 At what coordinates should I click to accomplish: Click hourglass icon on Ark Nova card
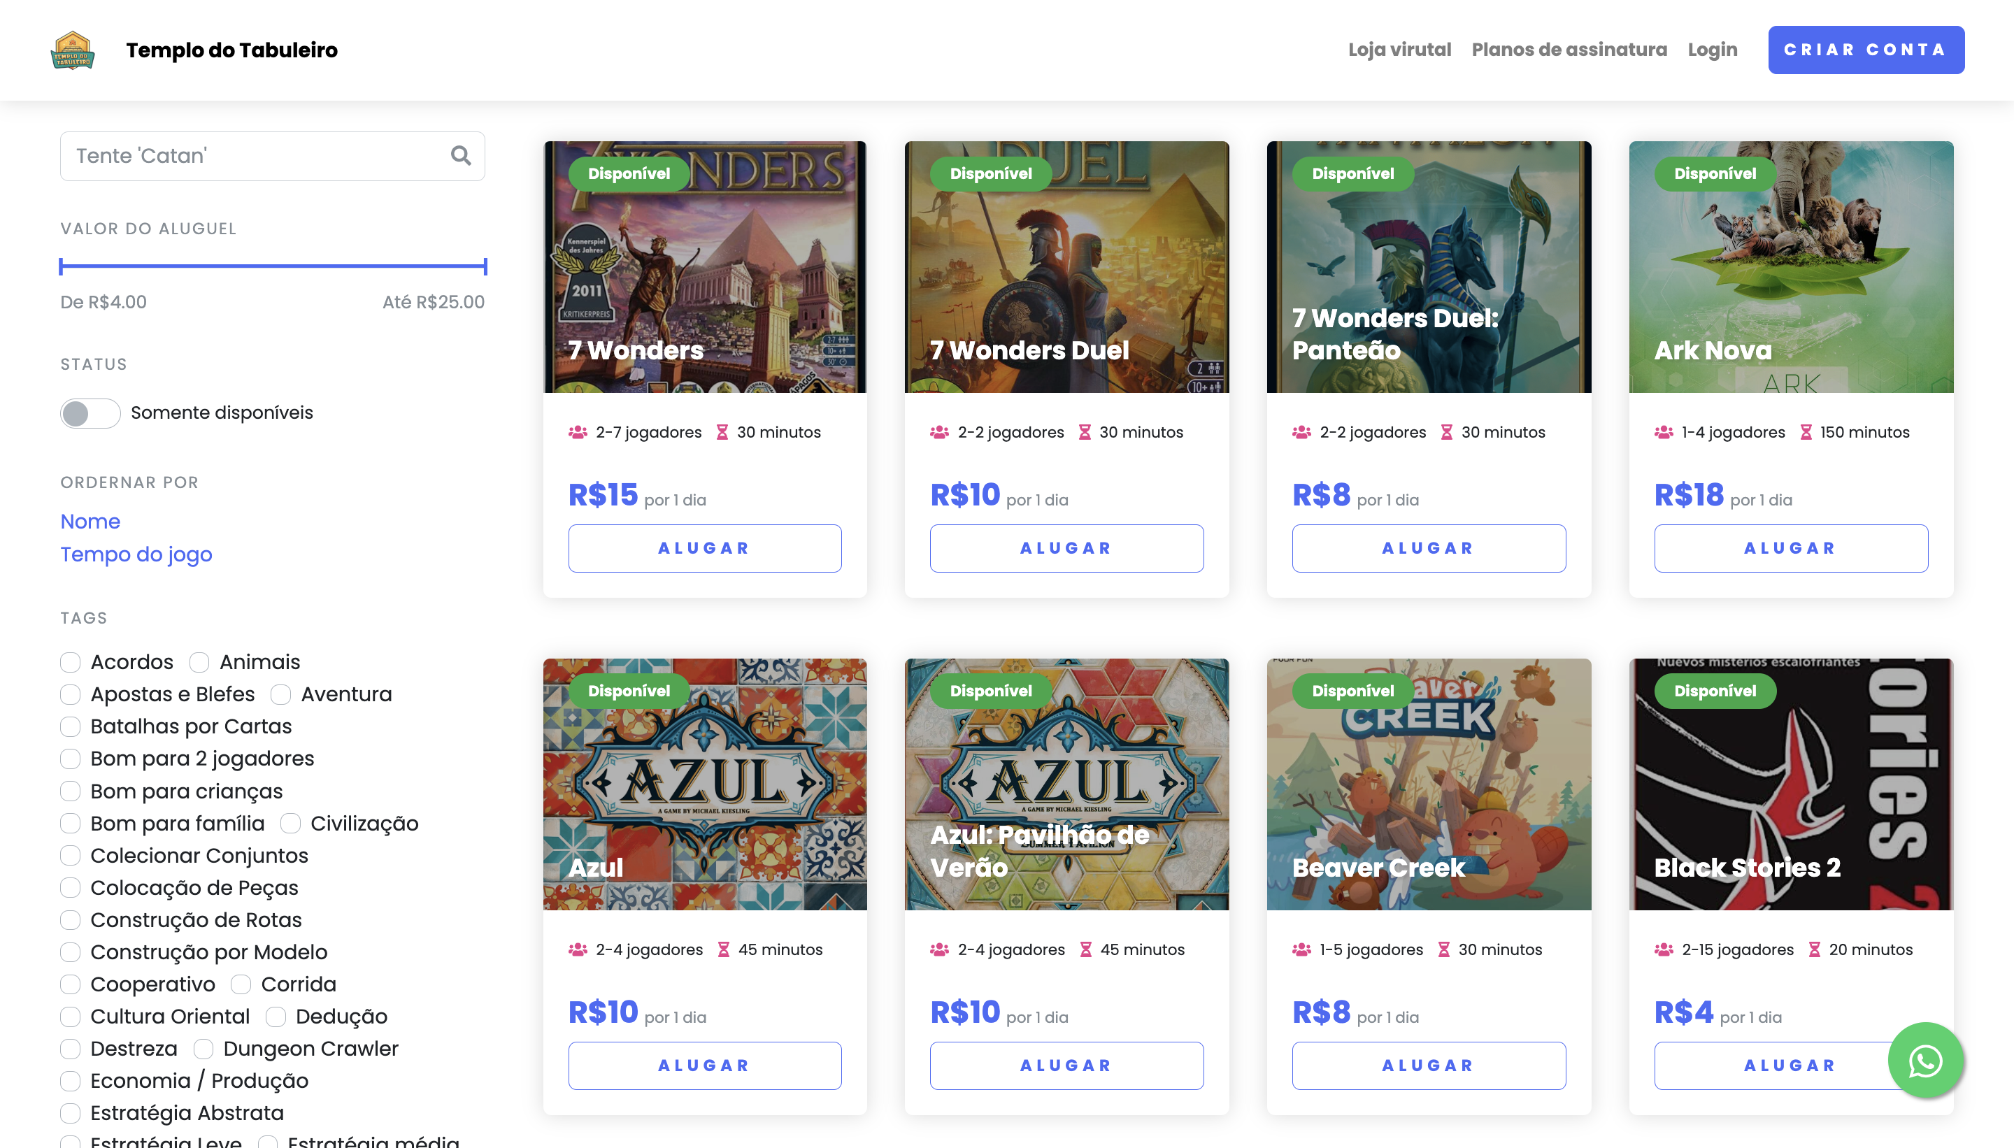click(1806, 432)
